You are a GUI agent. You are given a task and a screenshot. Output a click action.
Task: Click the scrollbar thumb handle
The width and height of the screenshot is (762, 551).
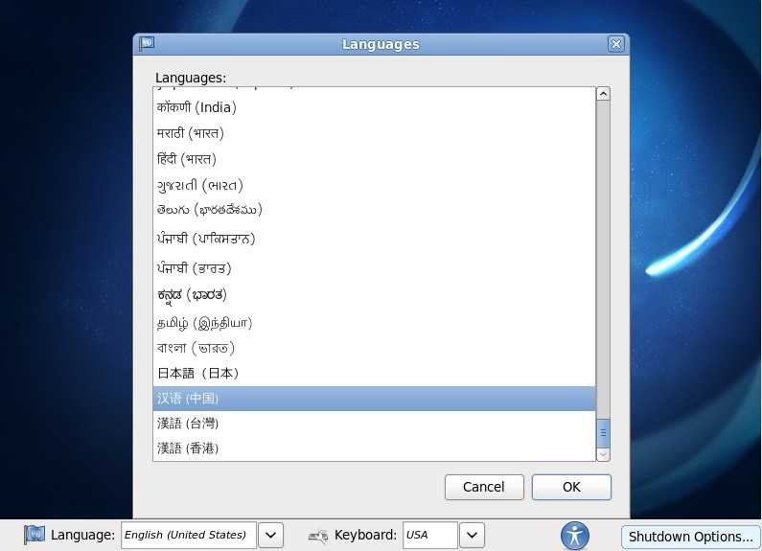click(x=603, y=432)
